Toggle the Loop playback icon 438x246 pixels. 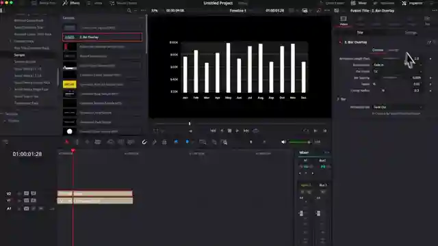[x=255, y=131]
